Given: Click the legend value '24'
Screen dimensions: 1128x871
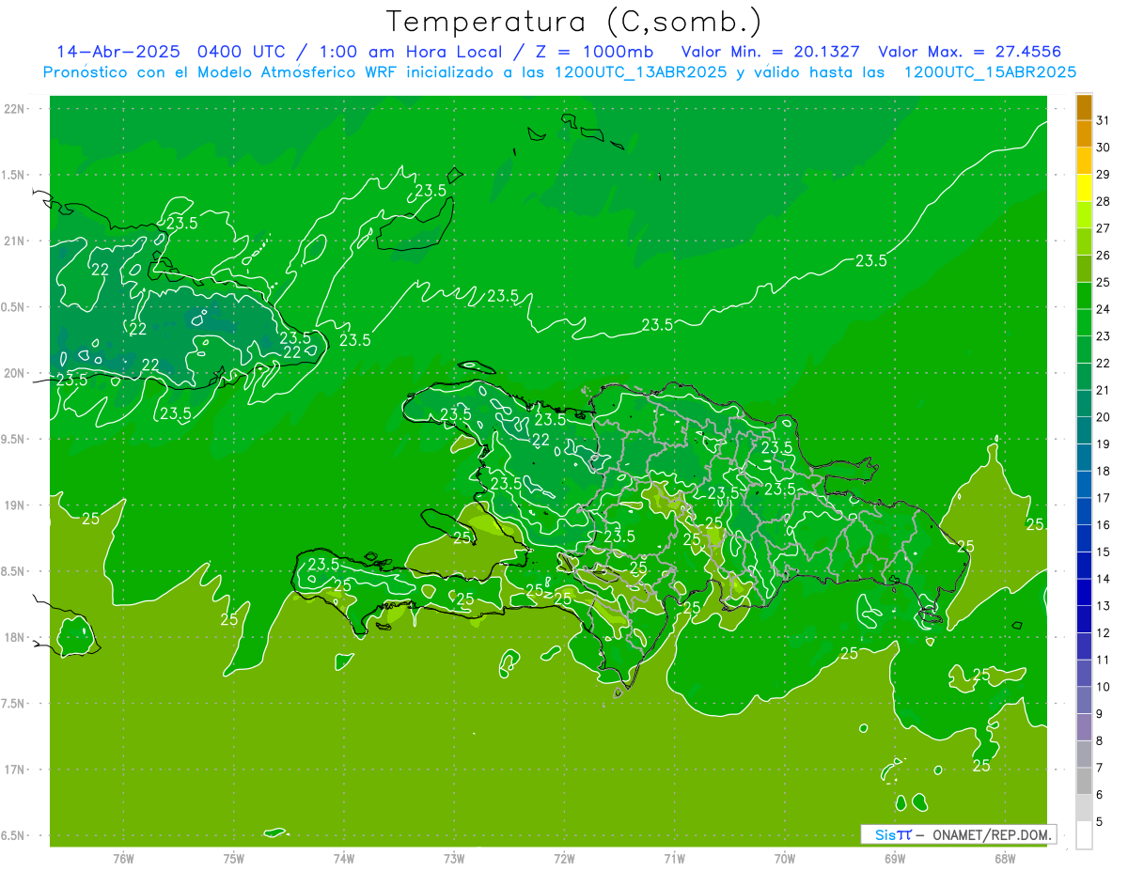Looking at the screenshot, I should click(x=1103, y=309).
